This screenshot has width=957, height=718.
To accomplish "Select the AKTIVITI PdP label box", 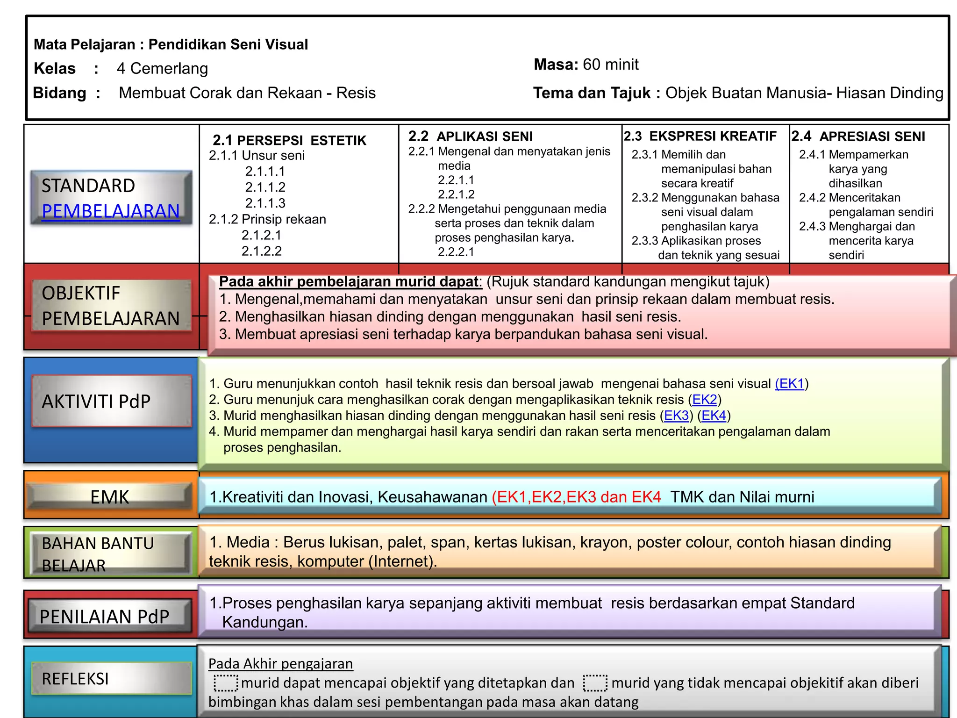I will click(x=111, y=401).
